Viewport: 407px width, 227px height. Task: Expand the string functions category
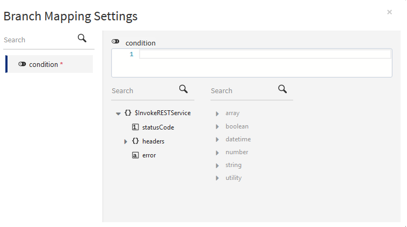217,165
